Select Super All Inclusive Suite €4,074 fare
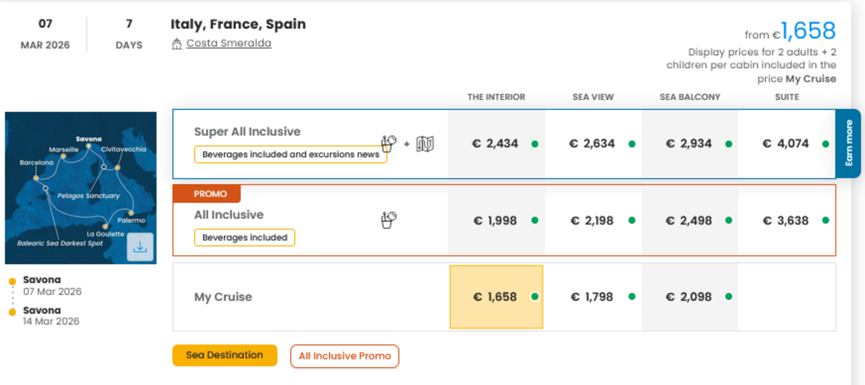This screenshot has width=865, height=385. pyautogui.click(x=786, y=144)
